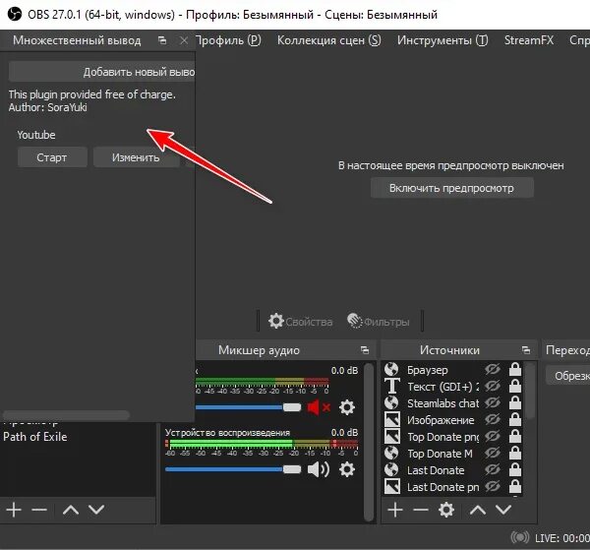Image resolution: width=590 pixels, height=550 pixels.
Task: Mute the Устройство воспроизведения speaker
Action: click(x=319, y=469)
